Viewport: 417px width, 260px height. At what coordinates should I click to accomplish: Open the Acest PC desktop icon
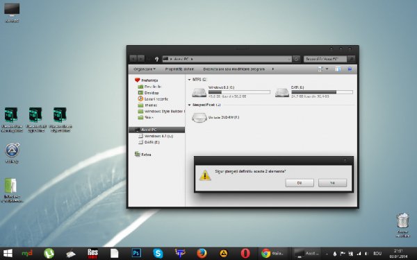click(12, 12)
